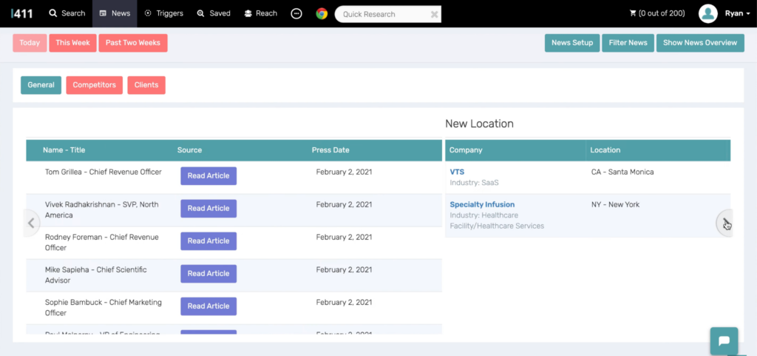The height and width of the screenshot is (356, 757).
Task: Clear the Quick Research field
Action: tap(435, 15)
